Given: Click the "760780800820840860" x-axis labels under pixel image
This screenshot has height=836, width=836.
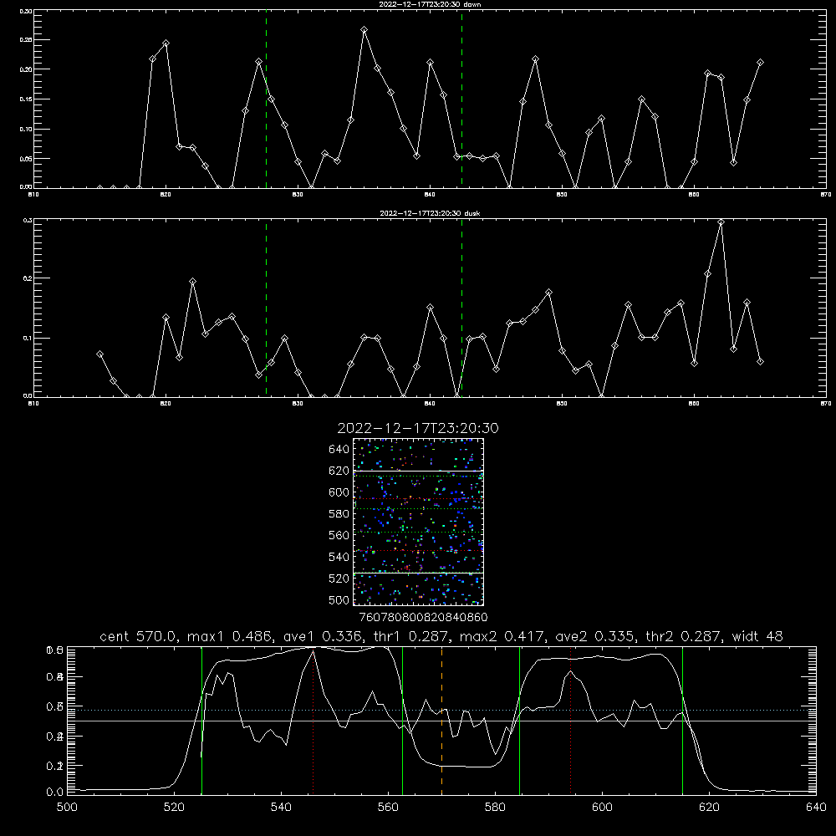Looking at the screenshot, I should tap(423, 617).
